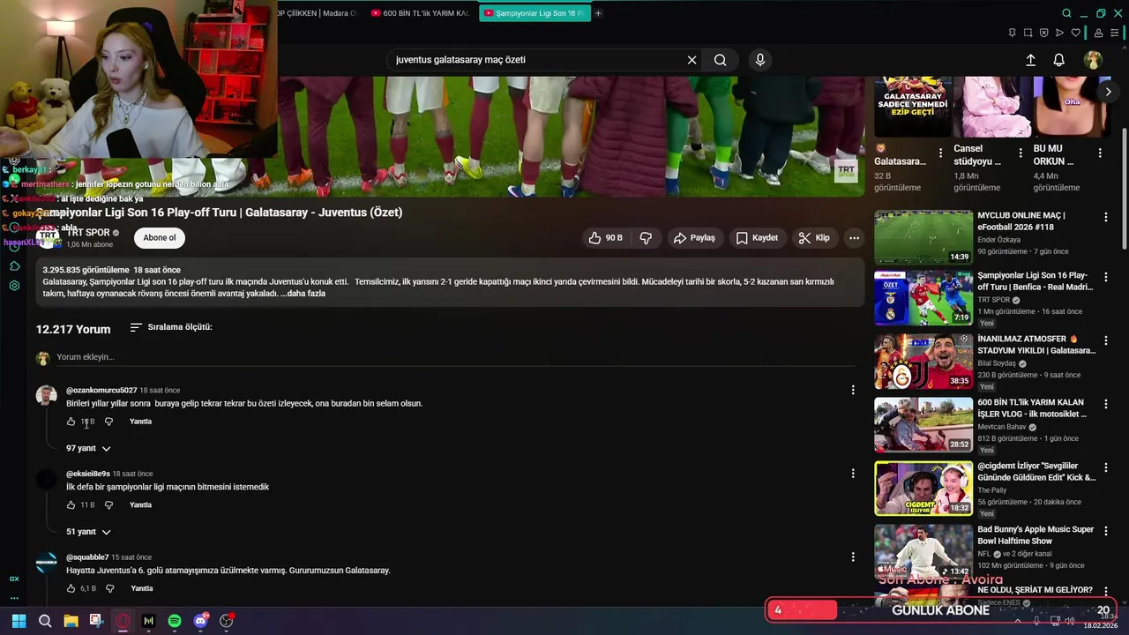Clear the YouTube search query
Viewport: 1129px width, 635px height.
click(692, 60)
